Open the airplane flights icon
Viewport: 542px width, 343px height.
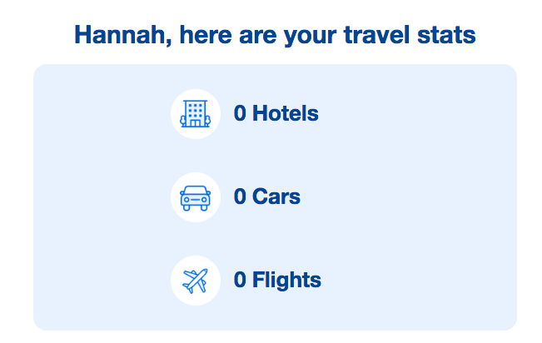tap(196, 281)
